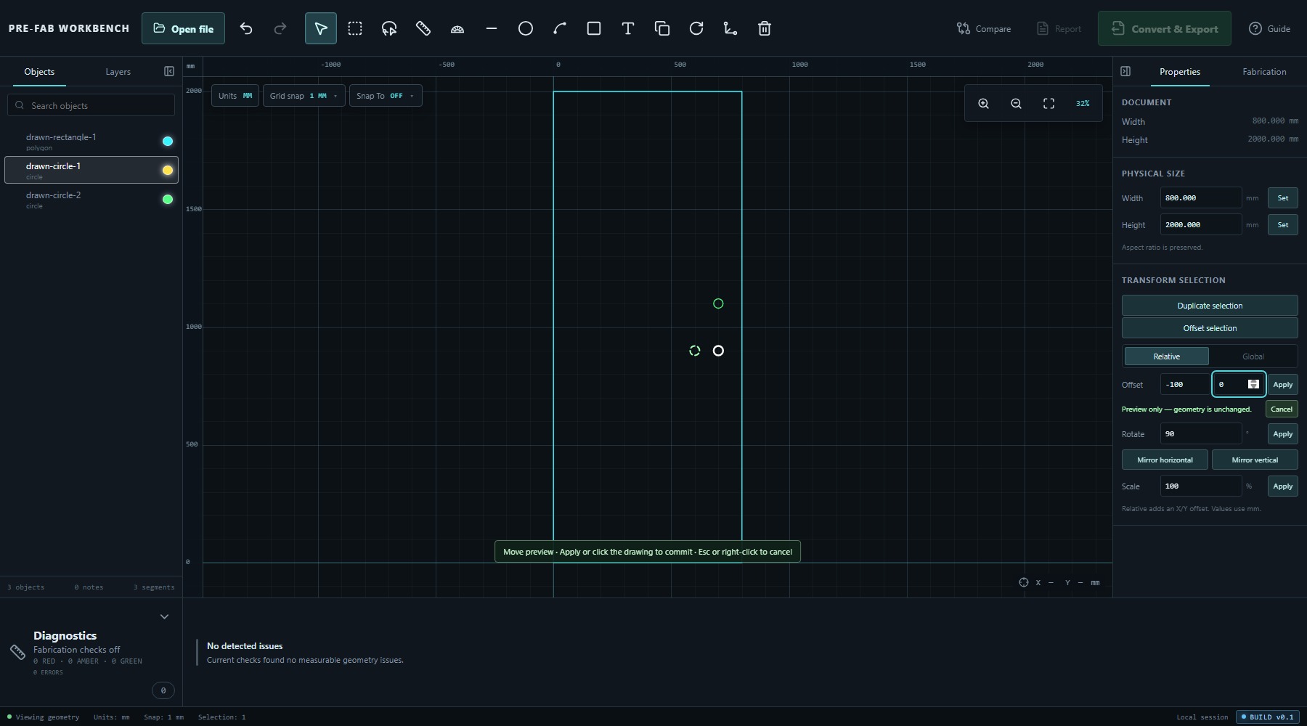Image resolution: width=1307 pixels, height=726 pixels.
Task: Click the Open file button
Action: (183, 28)
